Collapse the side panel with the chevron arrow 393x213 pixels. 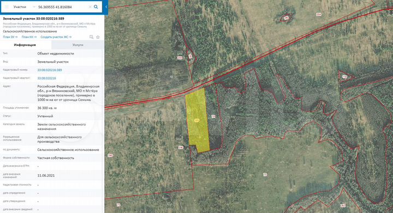106,7
